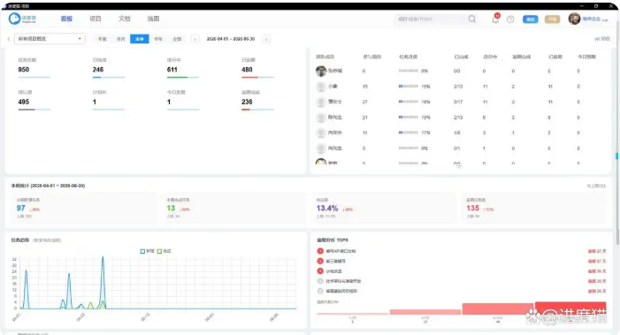Click avatar photo in first team member row
Image resolution: width=620 pixels, height=335 pixels.
tap(321, 71)
